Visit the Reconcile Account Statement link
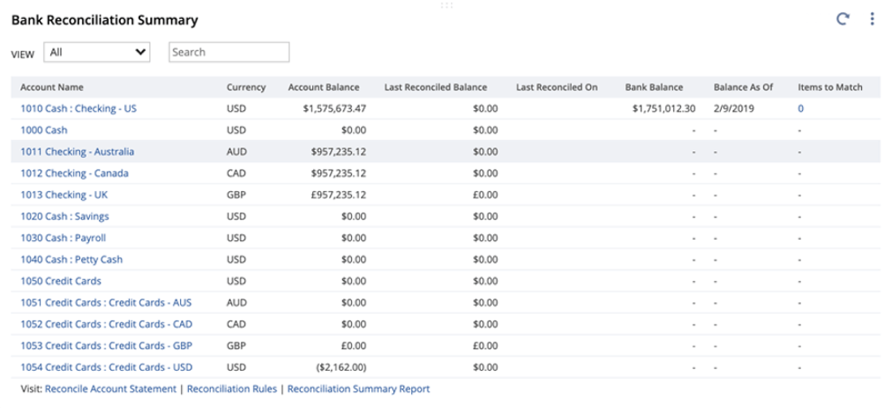The height and width of the screenshot is (408, 892). tap(110, 389)
